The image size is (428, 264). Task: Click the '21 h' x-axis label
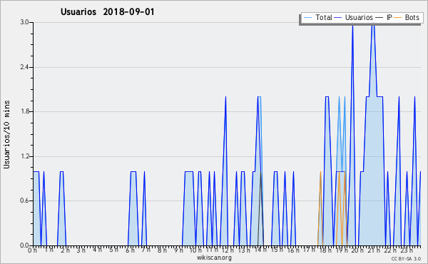pyautogui.click(x=373, y=250)
